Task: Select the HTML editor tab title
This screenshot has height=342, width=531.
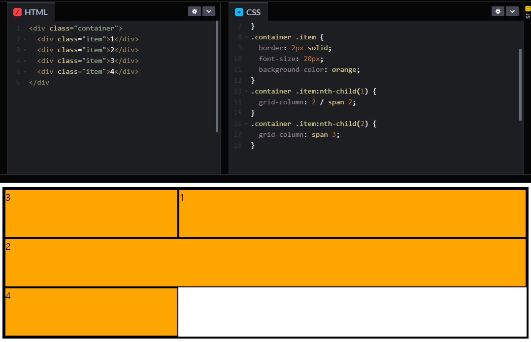Action: 31,12
